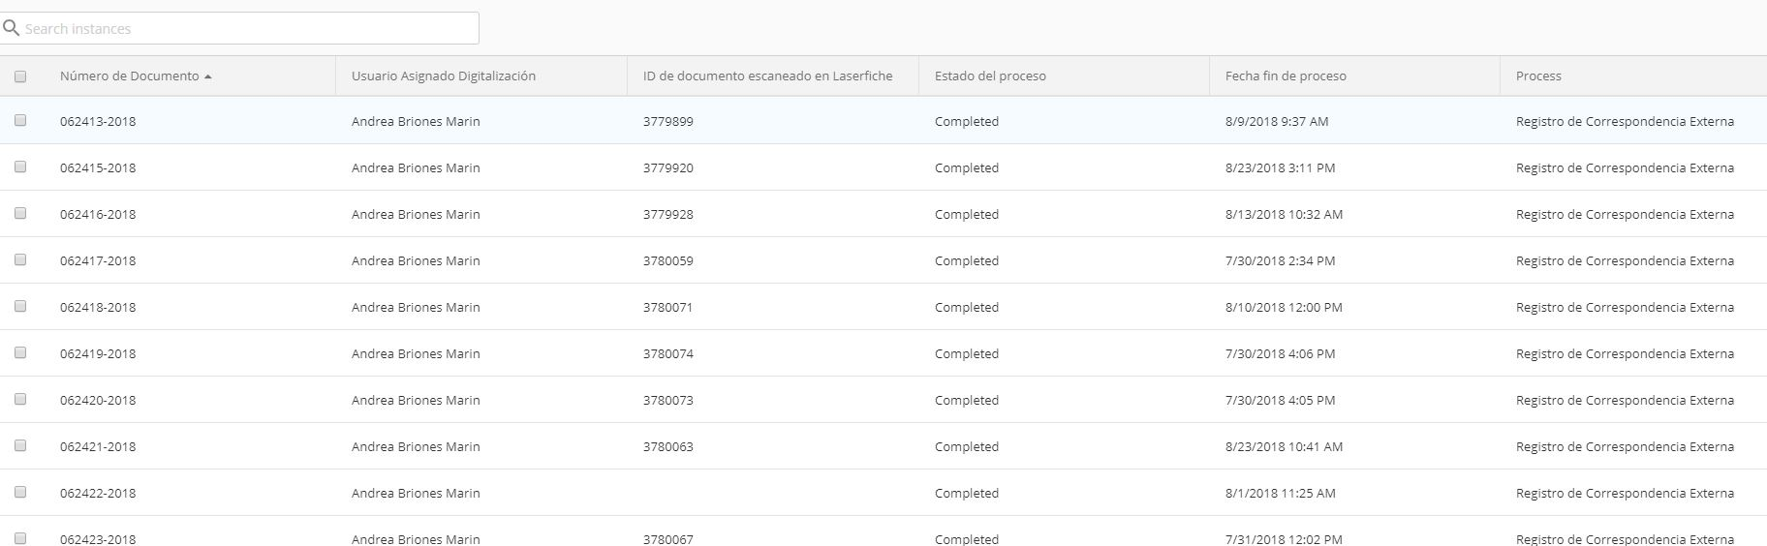Click Laserfiche ID 3779928
Image resolution: width=1767 pixels, height=546 pixels.
click(x=668, y=214)
